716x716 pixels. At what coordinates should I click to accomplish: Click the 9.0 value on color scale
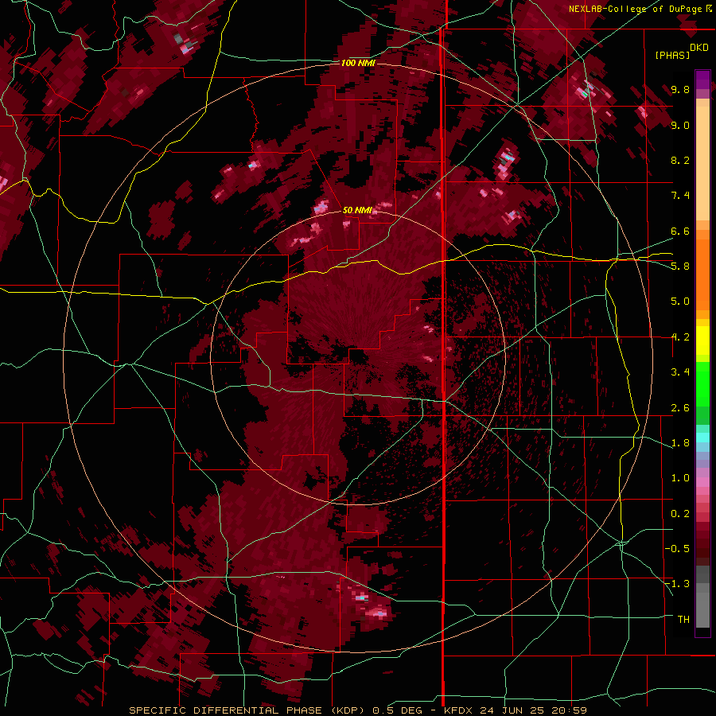(x=680, y=125)
